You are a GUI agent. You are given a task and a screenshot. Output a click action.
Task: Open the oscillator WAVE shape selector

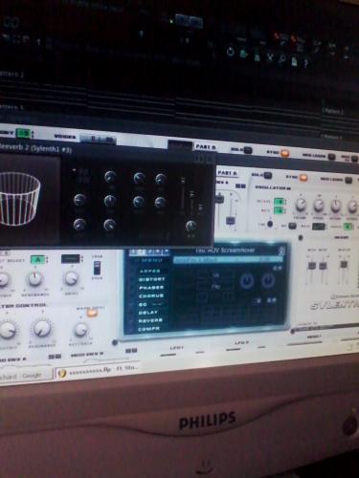(x=319, y=227)
